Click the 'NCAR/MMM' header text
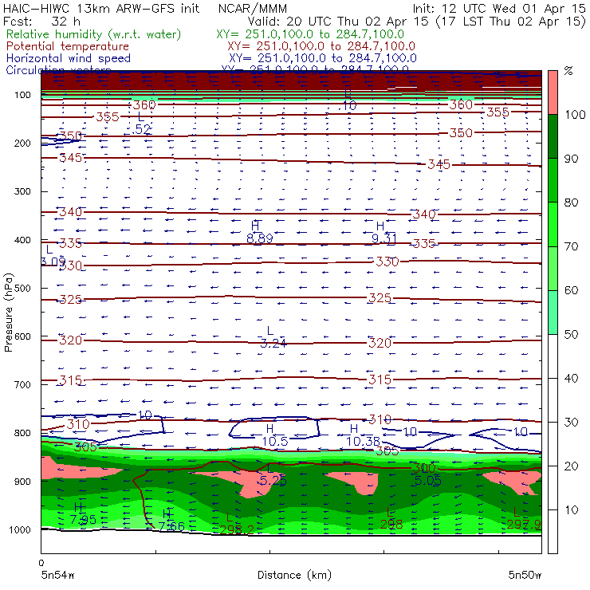The width and height of the screenshot is (590, 590). [253, 9]
